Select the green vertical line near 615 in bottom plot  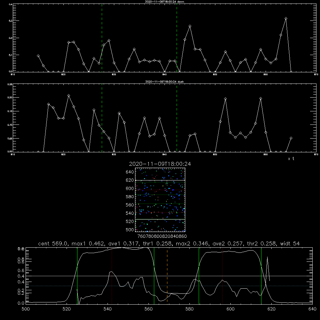coord(261,276)
